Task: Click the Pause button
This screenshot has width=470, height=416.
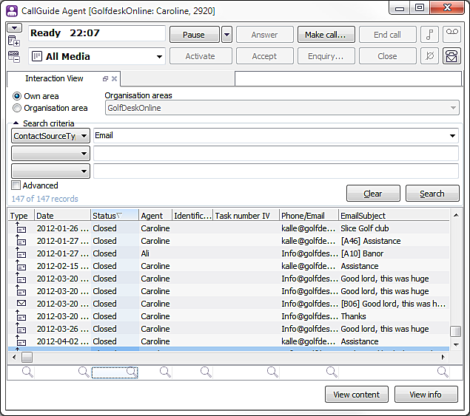Action: point(194,35)
